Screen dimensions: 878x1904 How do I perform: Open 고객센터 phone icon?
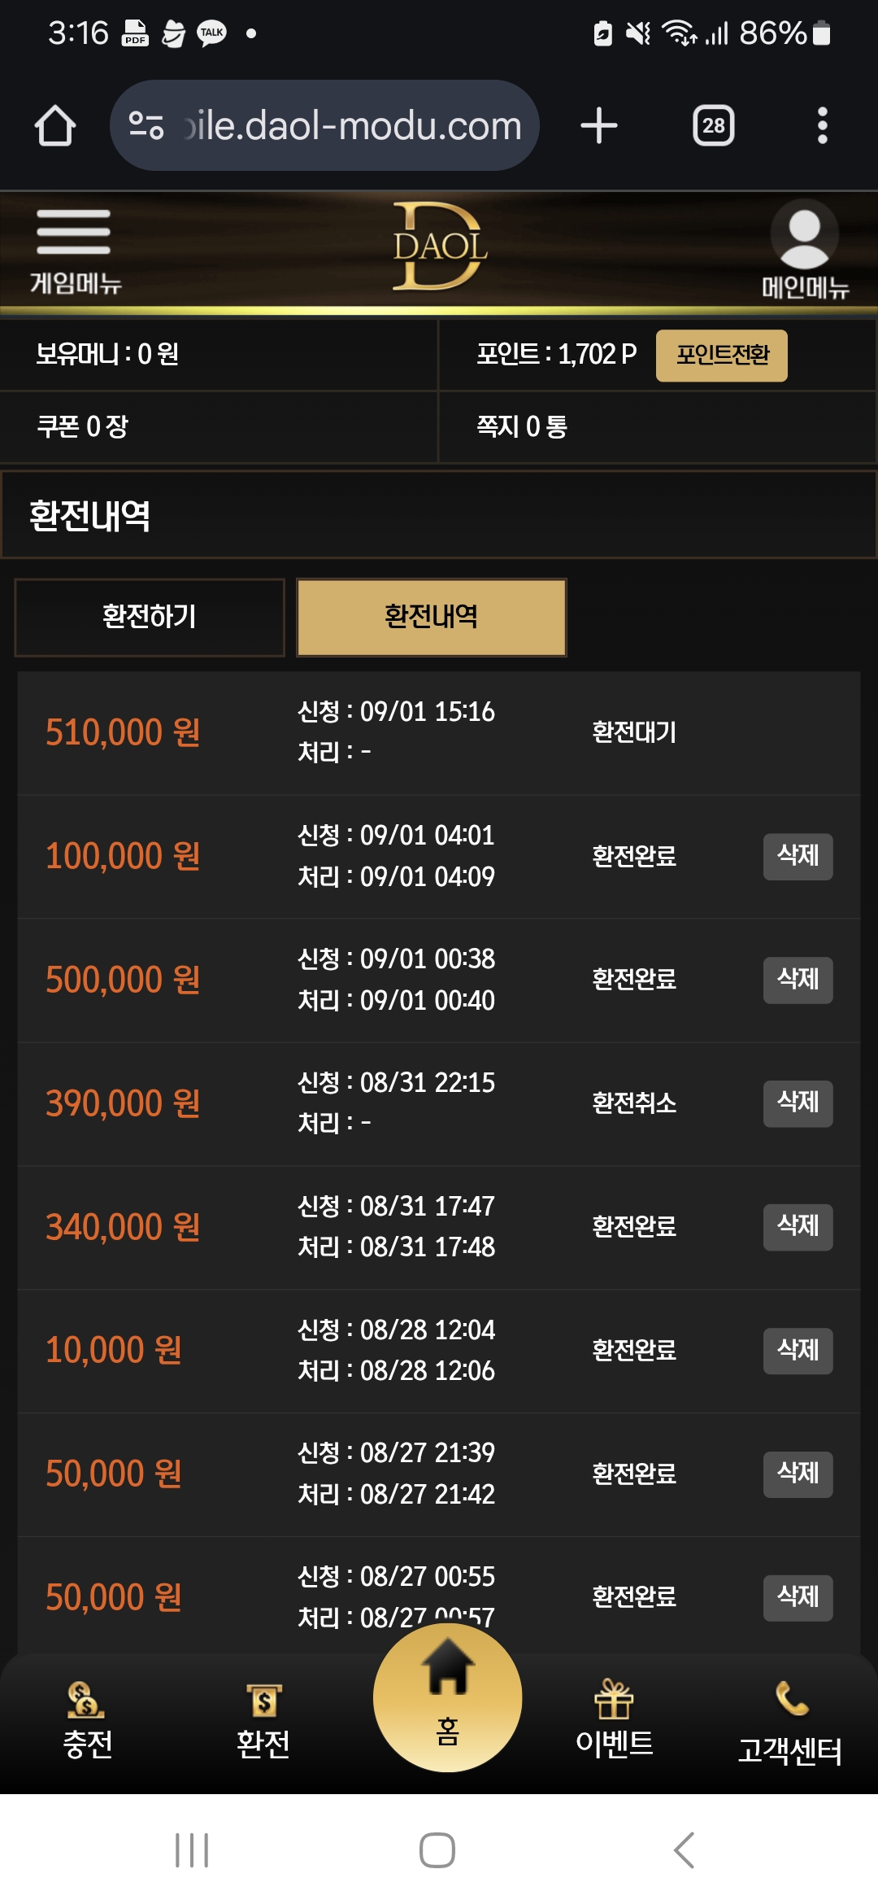pyautogui.click(x=790, y=1722)
